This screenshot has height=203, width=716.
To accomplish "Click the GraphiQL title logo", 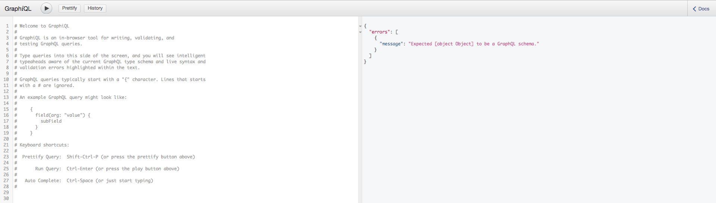I will click(x=18, y=9).
